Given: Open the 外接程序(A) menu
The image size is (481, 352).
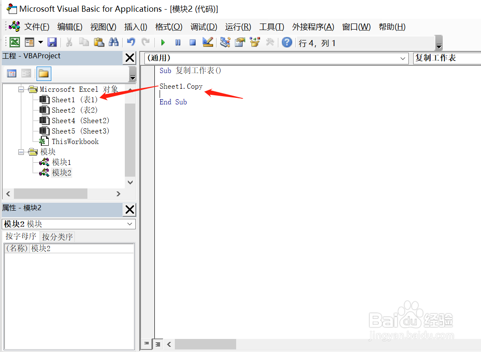Looking at the screenshot, I should pos(313,27).
